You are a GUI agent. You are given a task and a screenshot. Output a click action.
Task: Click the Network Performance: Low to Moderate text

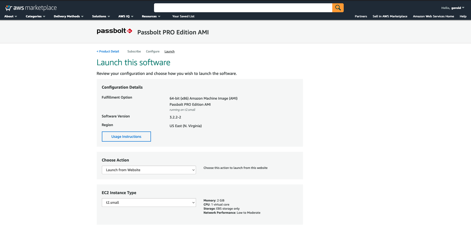click(x=232, y=213)
